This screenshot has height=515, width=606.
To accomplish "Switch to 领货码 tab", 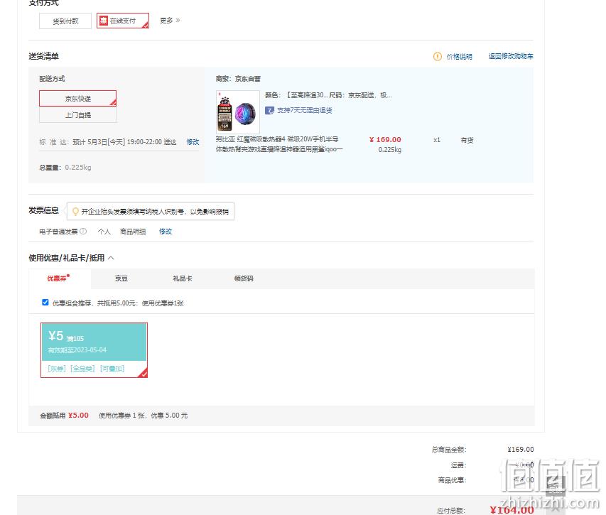I will click(x=244, y=278).
